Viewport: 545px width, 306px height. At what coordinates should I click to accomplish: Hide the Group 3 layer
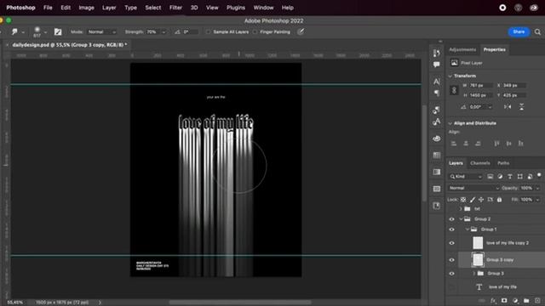451,274
